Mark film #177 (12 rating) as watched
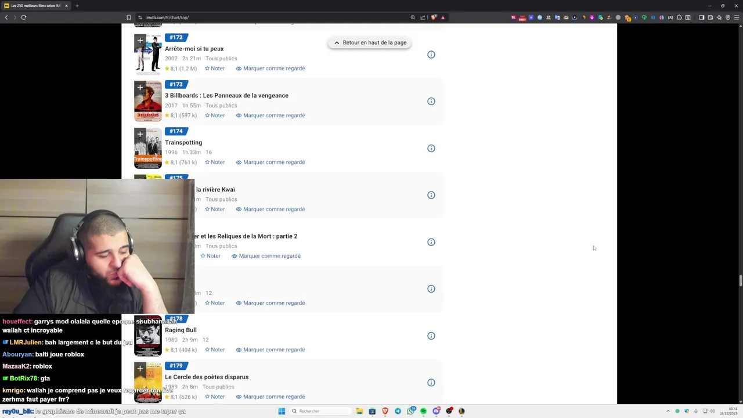 (x=270, y=302)
